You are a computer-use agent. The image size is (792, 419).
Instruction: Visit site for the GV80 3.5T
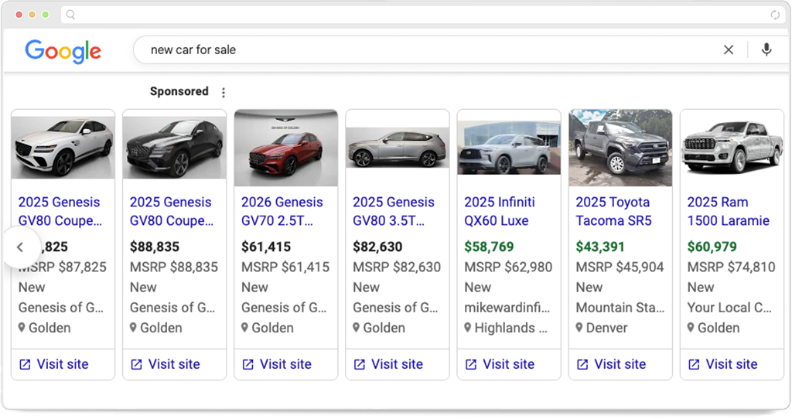[x=388, y=364]
